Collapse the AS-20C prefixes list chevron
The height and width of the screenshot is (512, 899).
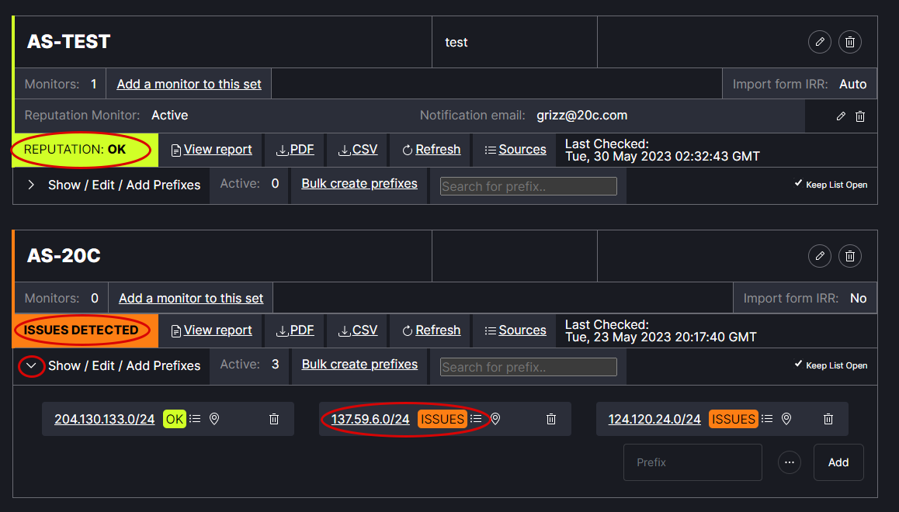click(x=31, y=365)
